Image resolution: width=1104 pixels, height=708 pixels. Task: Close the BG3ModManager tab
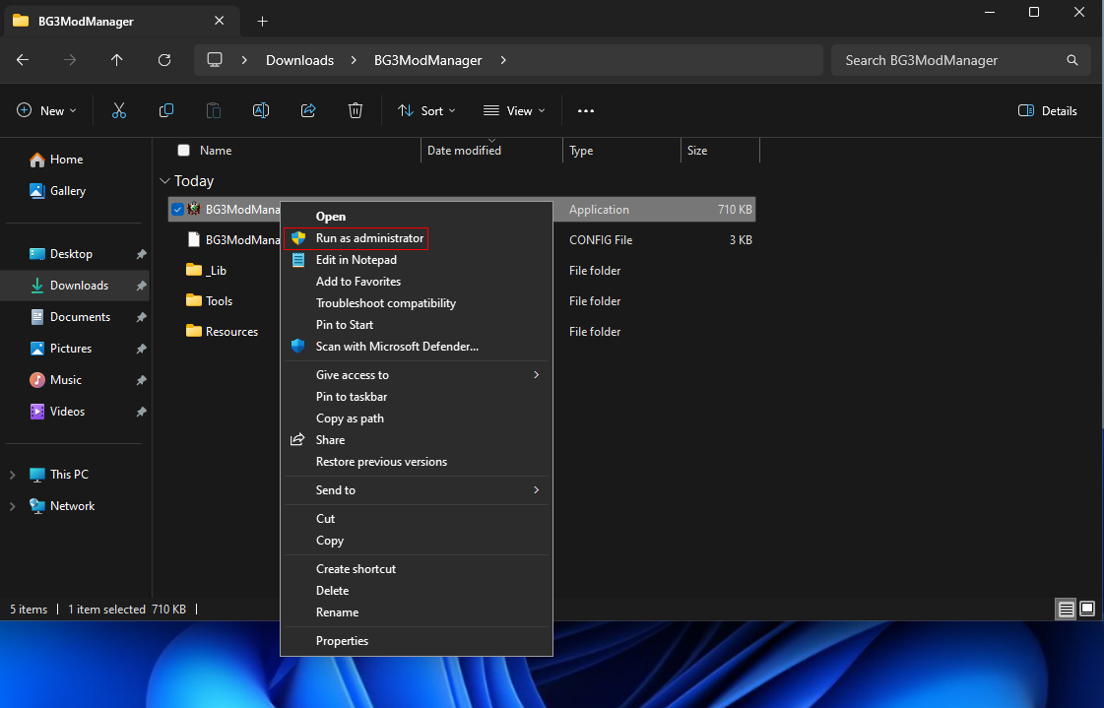coord(219,21)
